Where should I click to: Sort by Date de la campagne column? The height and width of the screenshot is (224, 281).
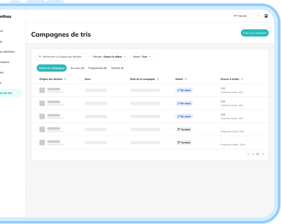click(x=158, y=79)
